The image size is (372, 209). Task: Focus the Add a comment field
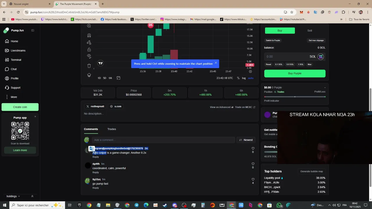click(x=163, y=140)
